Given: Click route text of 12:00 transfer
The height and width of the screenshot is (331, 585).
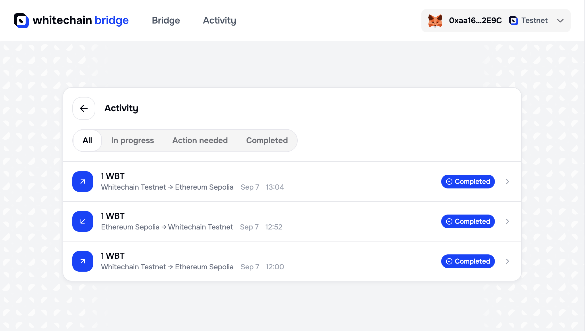Looking at the screenshot, I should point(167,267).
